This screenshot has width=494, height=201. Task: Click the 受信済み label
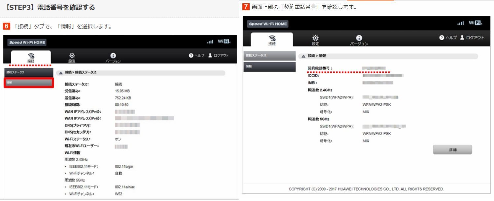72,91
